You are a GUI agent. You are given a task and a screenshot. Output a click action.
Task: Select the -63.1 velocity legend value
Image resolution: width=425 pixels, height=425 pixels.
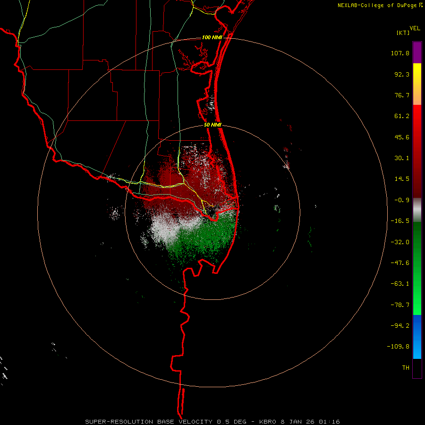coord(400,284)
